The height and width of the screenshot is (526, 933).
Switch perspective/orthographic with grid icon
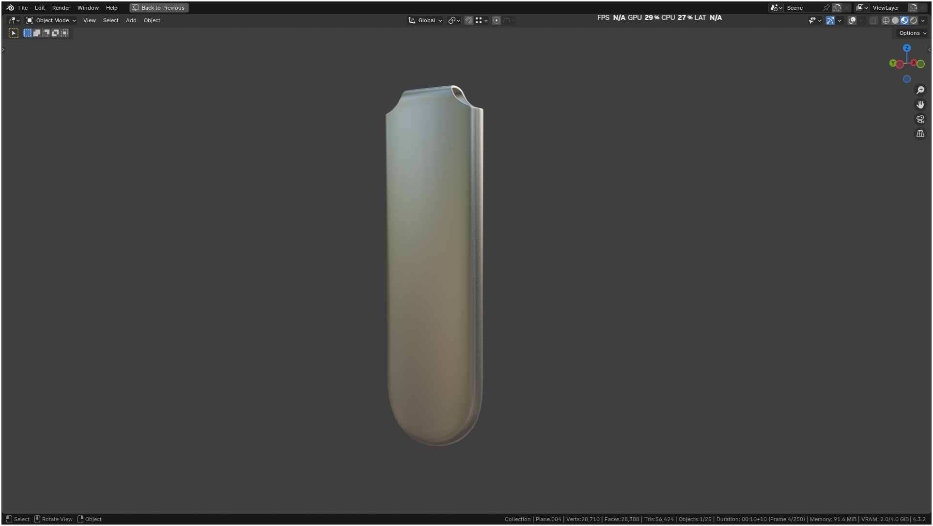pyautogui.click(x=920, y=134)
